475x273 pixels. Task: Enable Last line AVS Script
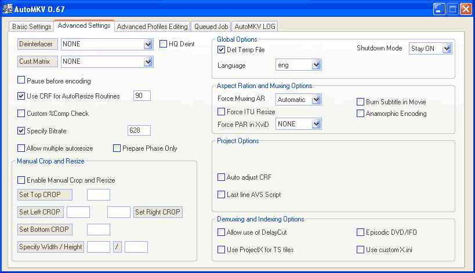tap(221, 194)
